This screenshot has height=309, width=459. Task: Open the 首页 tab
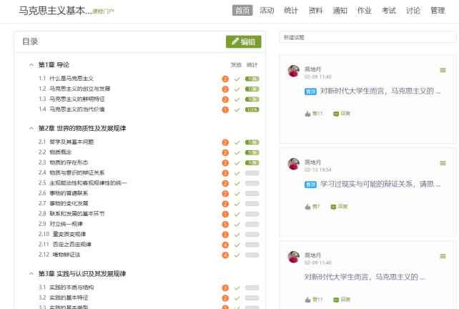coord(242,11)
